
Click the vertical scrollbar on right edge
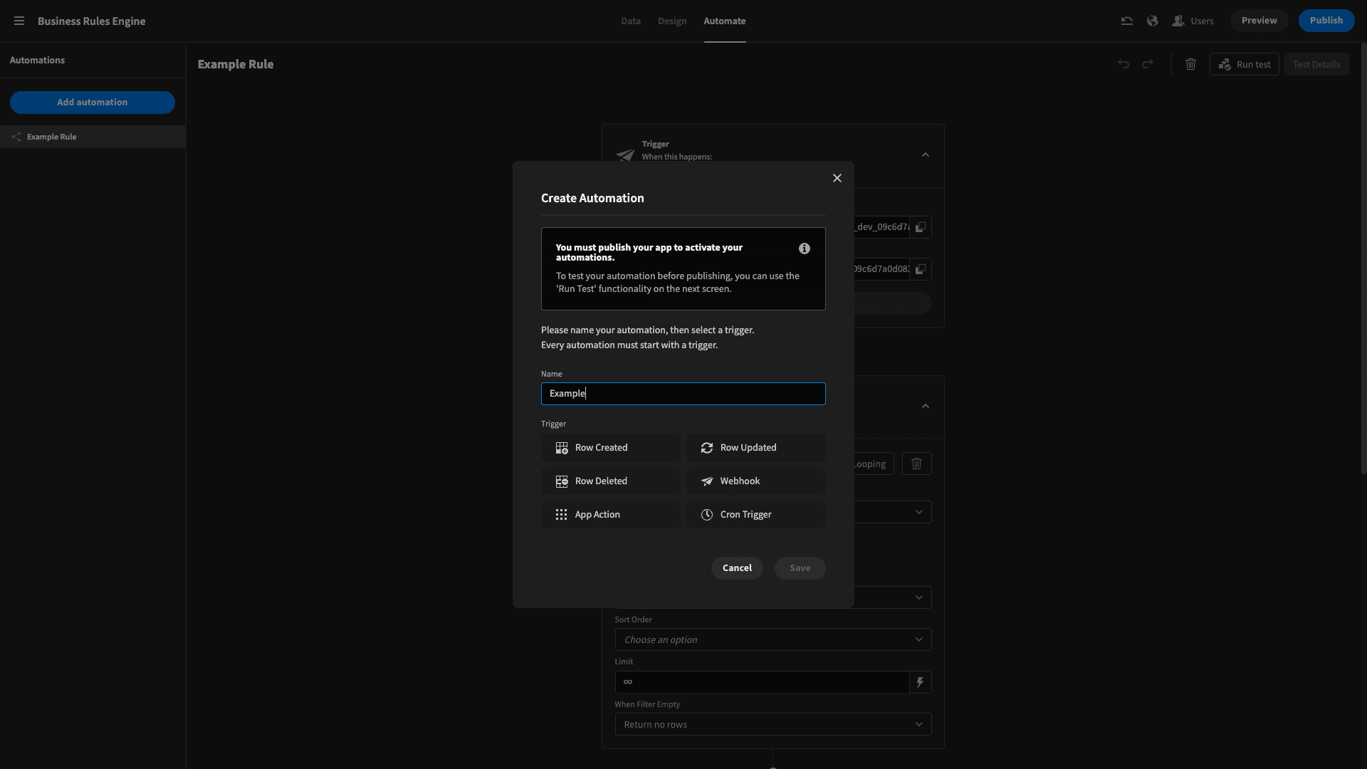click(x=1363, y=258)
